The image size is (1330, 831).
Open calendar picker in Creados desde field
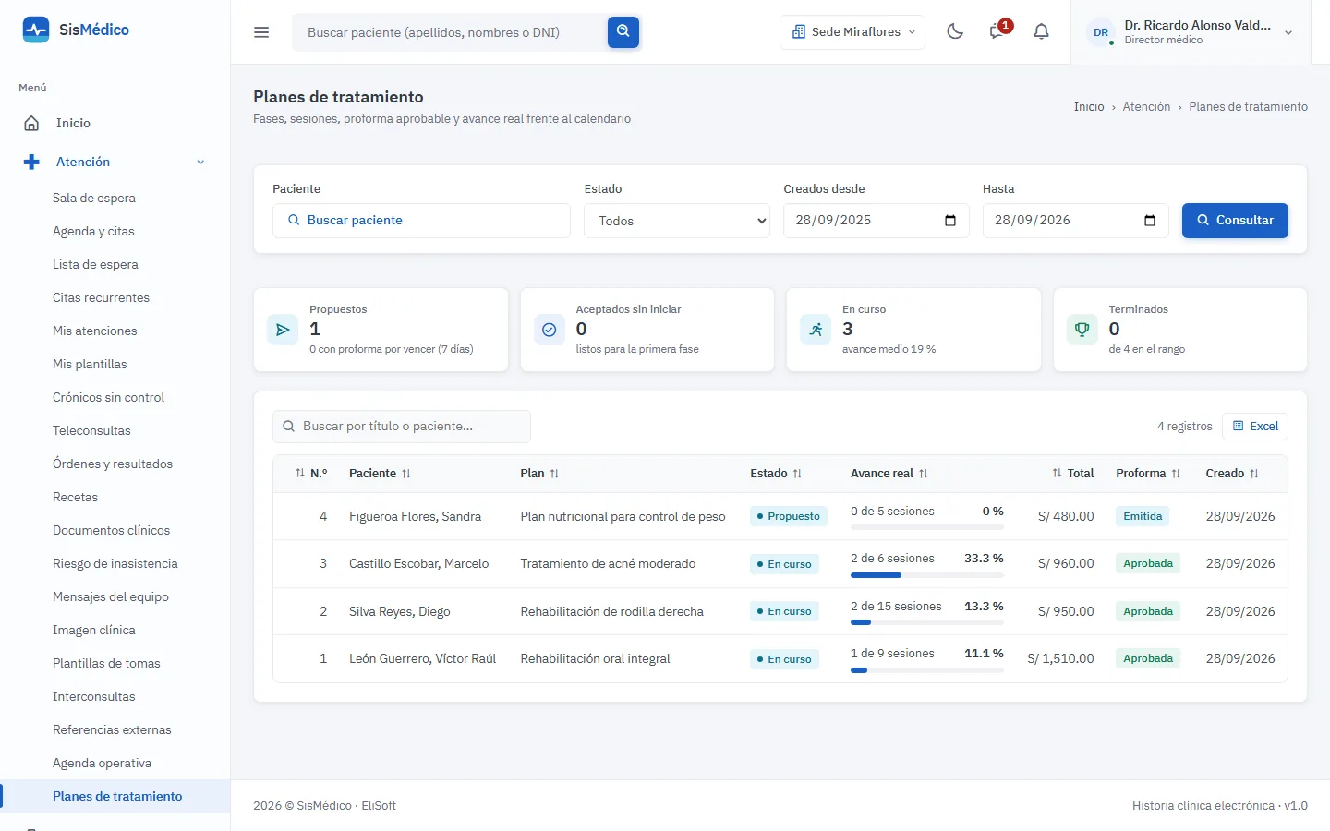[x=950, y=221]
